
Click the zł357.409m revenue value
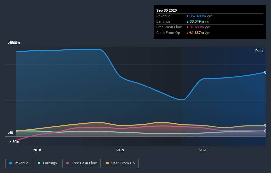click(196, 16)
